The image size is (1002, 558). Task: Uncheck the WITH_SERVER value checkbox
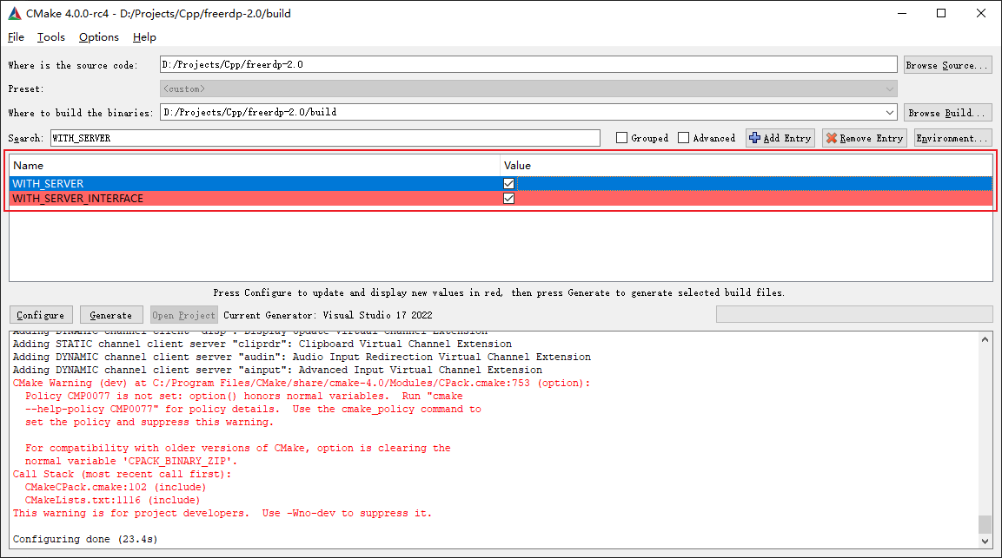click(508, 183)
